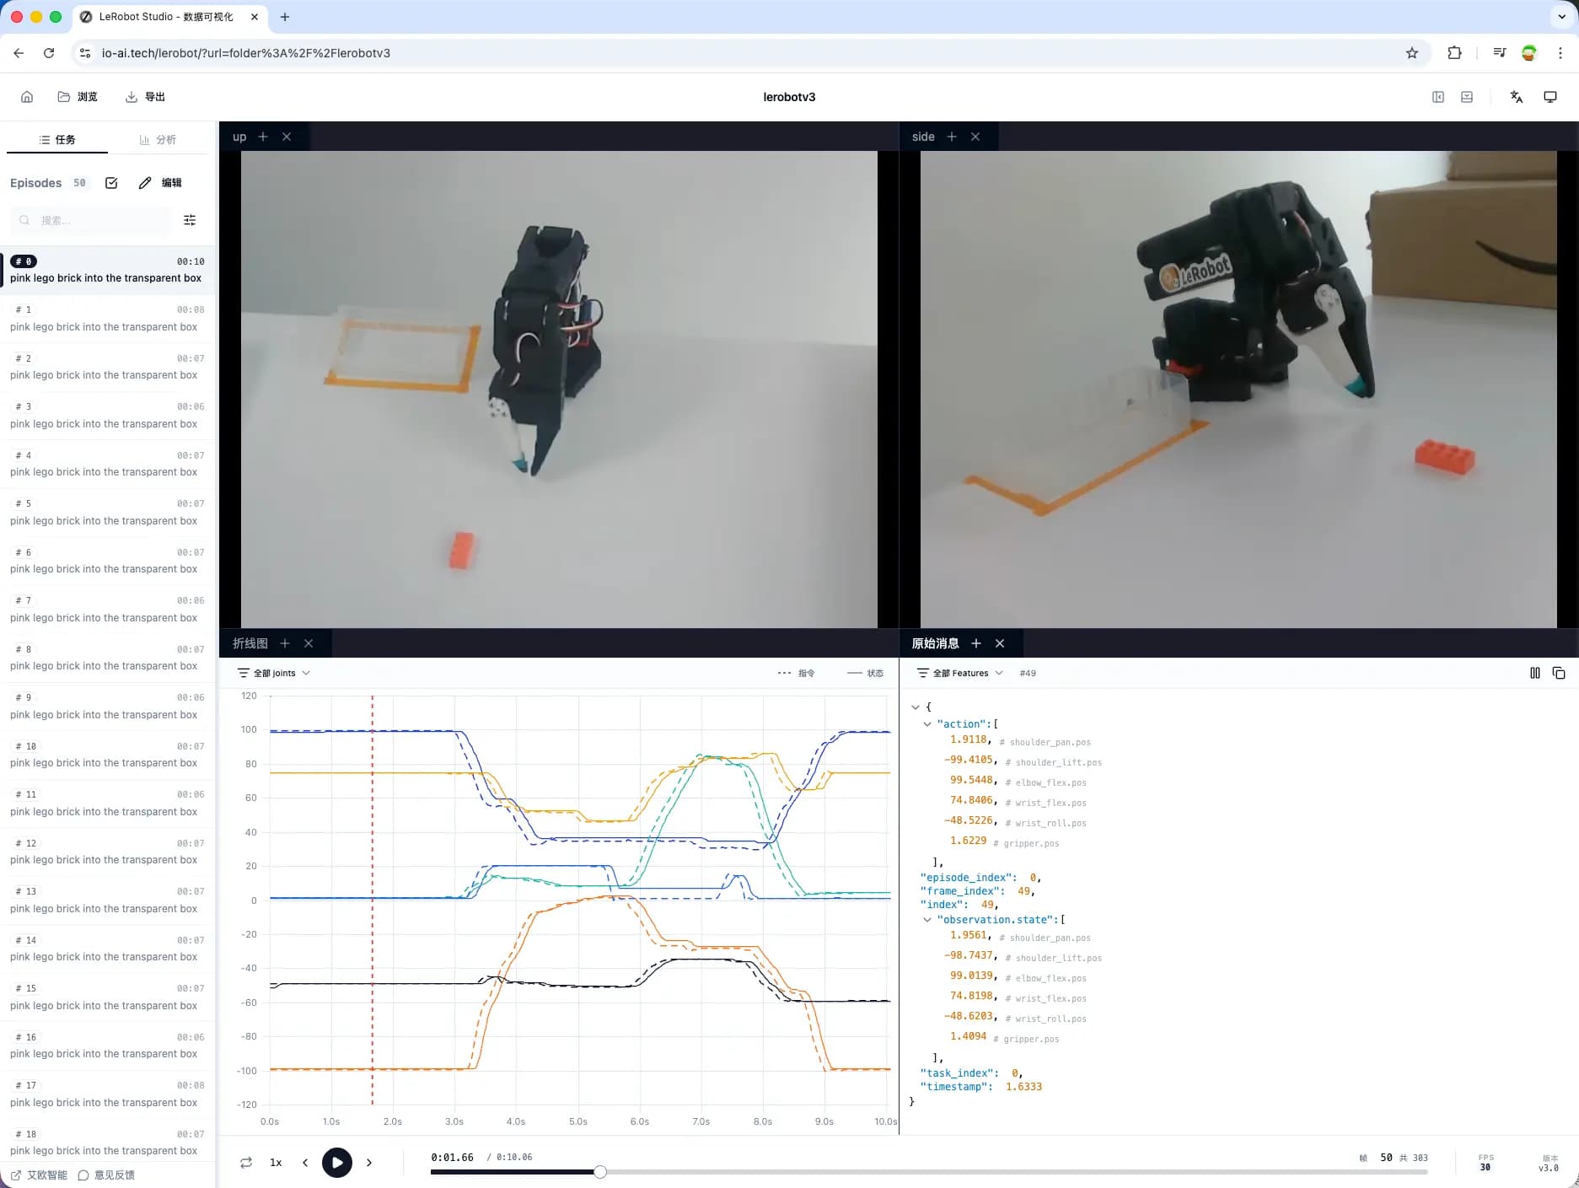Toggle the loop playback icon
This screenshot has height=1188, width=1579.
[x=246, y=1163]
